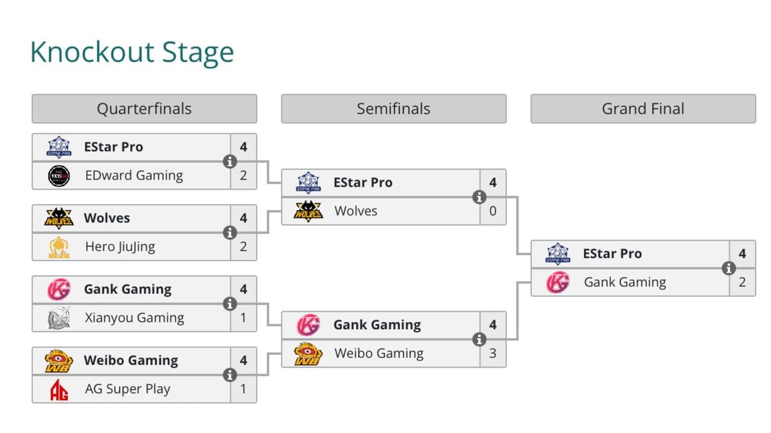
Task: Click the Hero JiuJing team logo
Action: pyautogui.click(x=59, y=247)
